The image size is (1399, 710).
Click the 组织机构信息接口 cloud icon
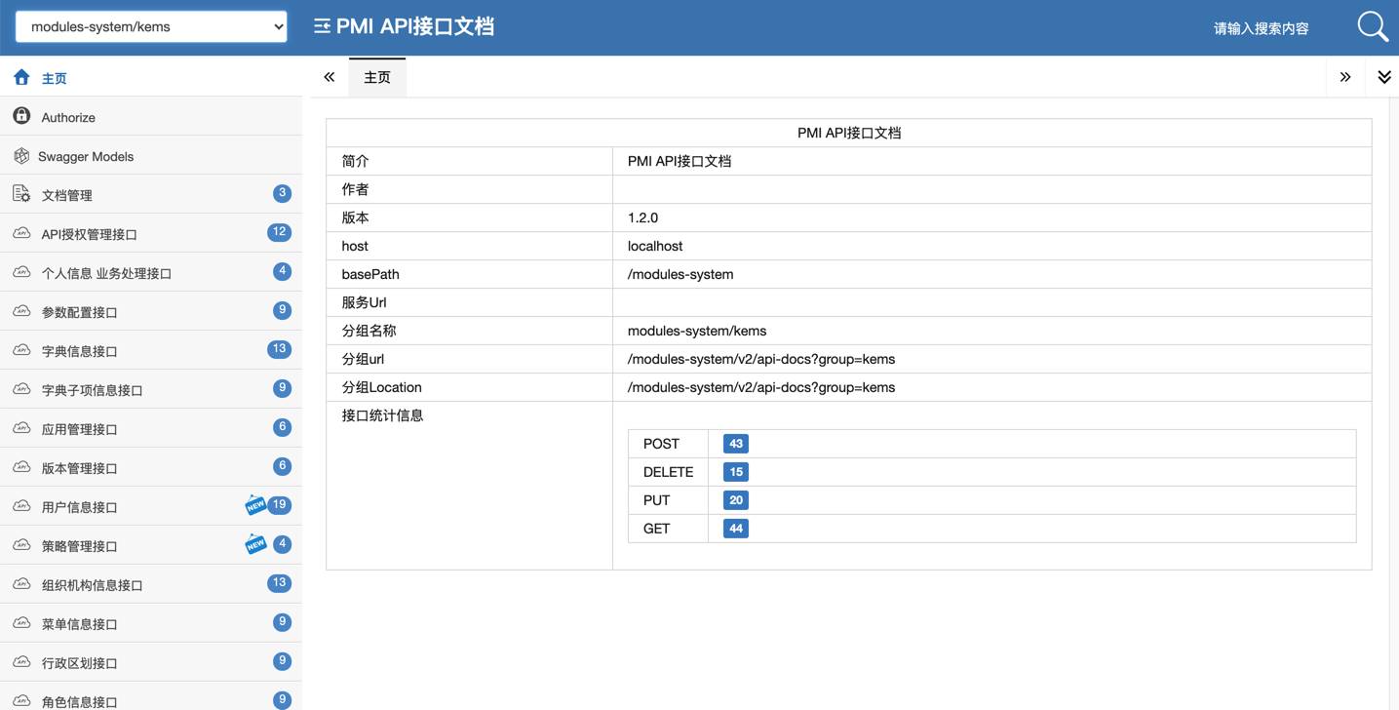tap(21, 584)
